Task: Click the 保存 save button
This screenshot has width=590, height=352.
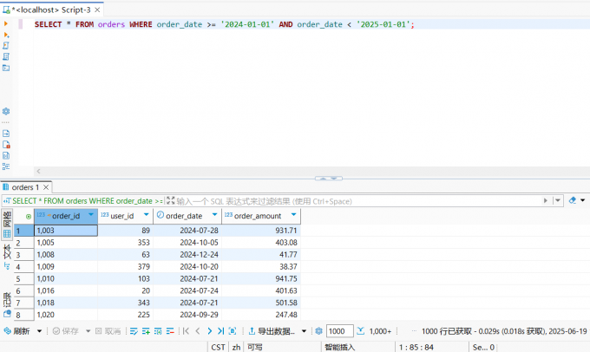Action: pyautogui.click(x=66, y=331)
